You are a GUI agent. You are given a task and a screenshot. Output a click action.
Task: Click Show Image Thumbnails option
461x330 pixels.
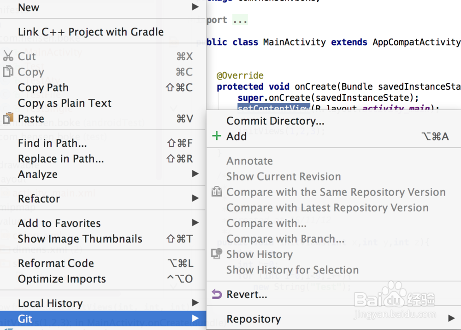[80, 239]
